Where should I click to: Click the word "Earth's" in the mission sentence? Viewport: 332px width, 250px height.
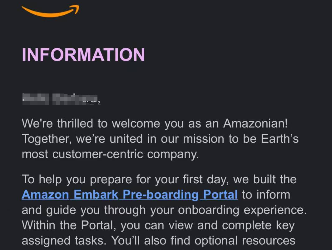click(x=280, y=139)
